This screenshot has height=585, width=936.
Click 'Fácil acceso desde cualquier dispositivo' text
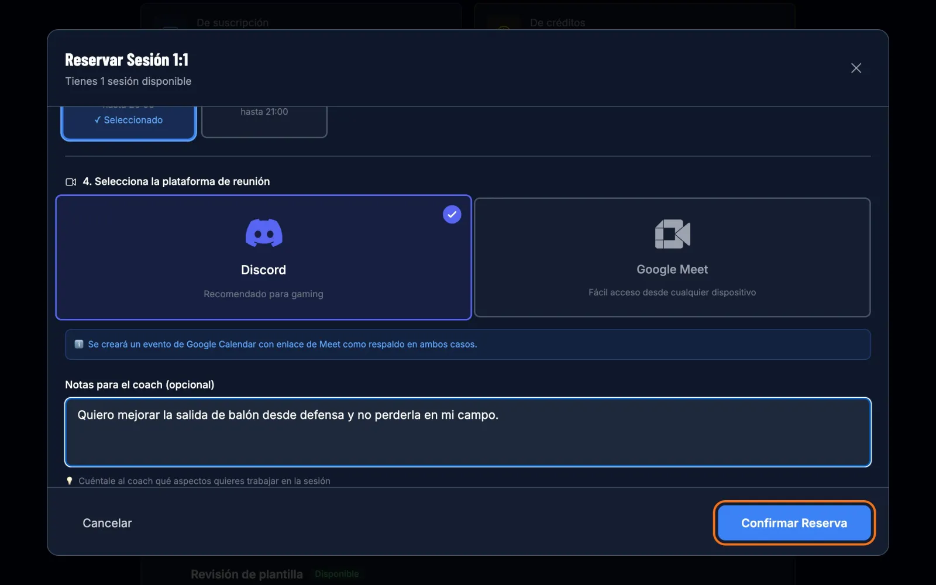point(672,292)
